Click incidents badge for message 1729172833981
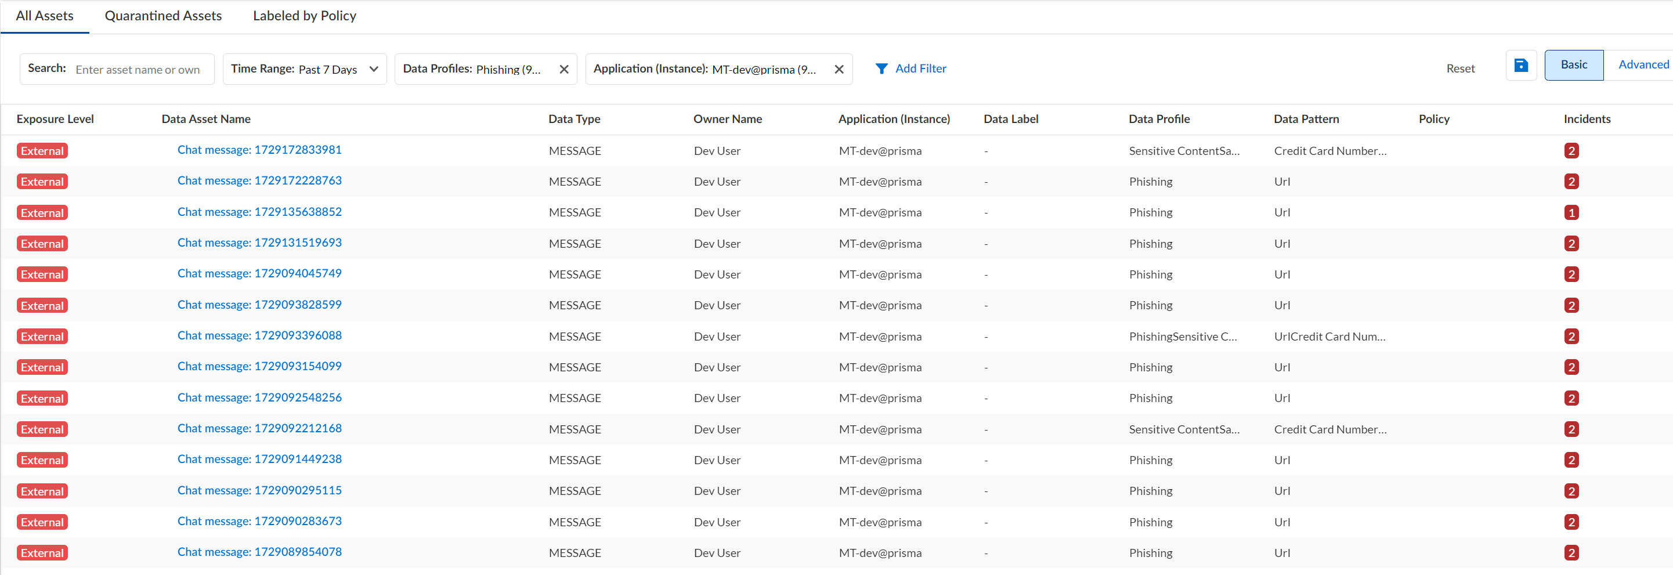This screenshot has width=1673, height=575. [1570, 151]
